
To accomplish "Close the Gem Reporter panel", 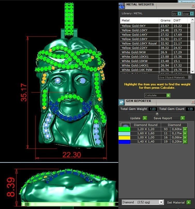I will (x=193, y=102).
